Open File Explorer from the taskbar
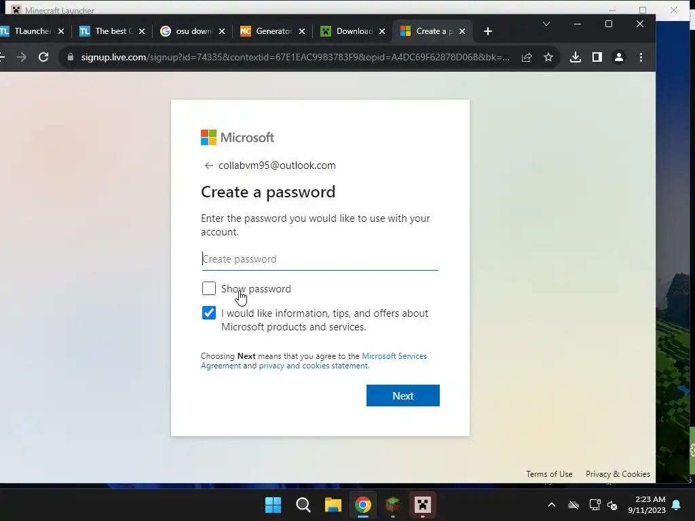 click(x=333, y=505)
